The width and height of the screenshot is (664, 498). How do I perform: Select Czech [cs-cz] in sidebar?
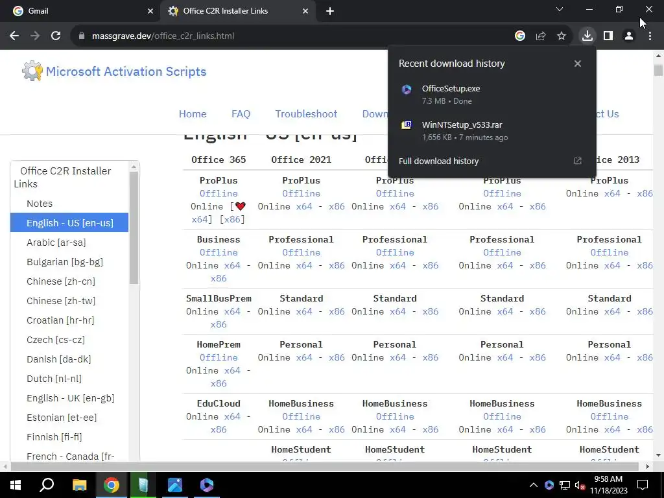click(69, 340)
